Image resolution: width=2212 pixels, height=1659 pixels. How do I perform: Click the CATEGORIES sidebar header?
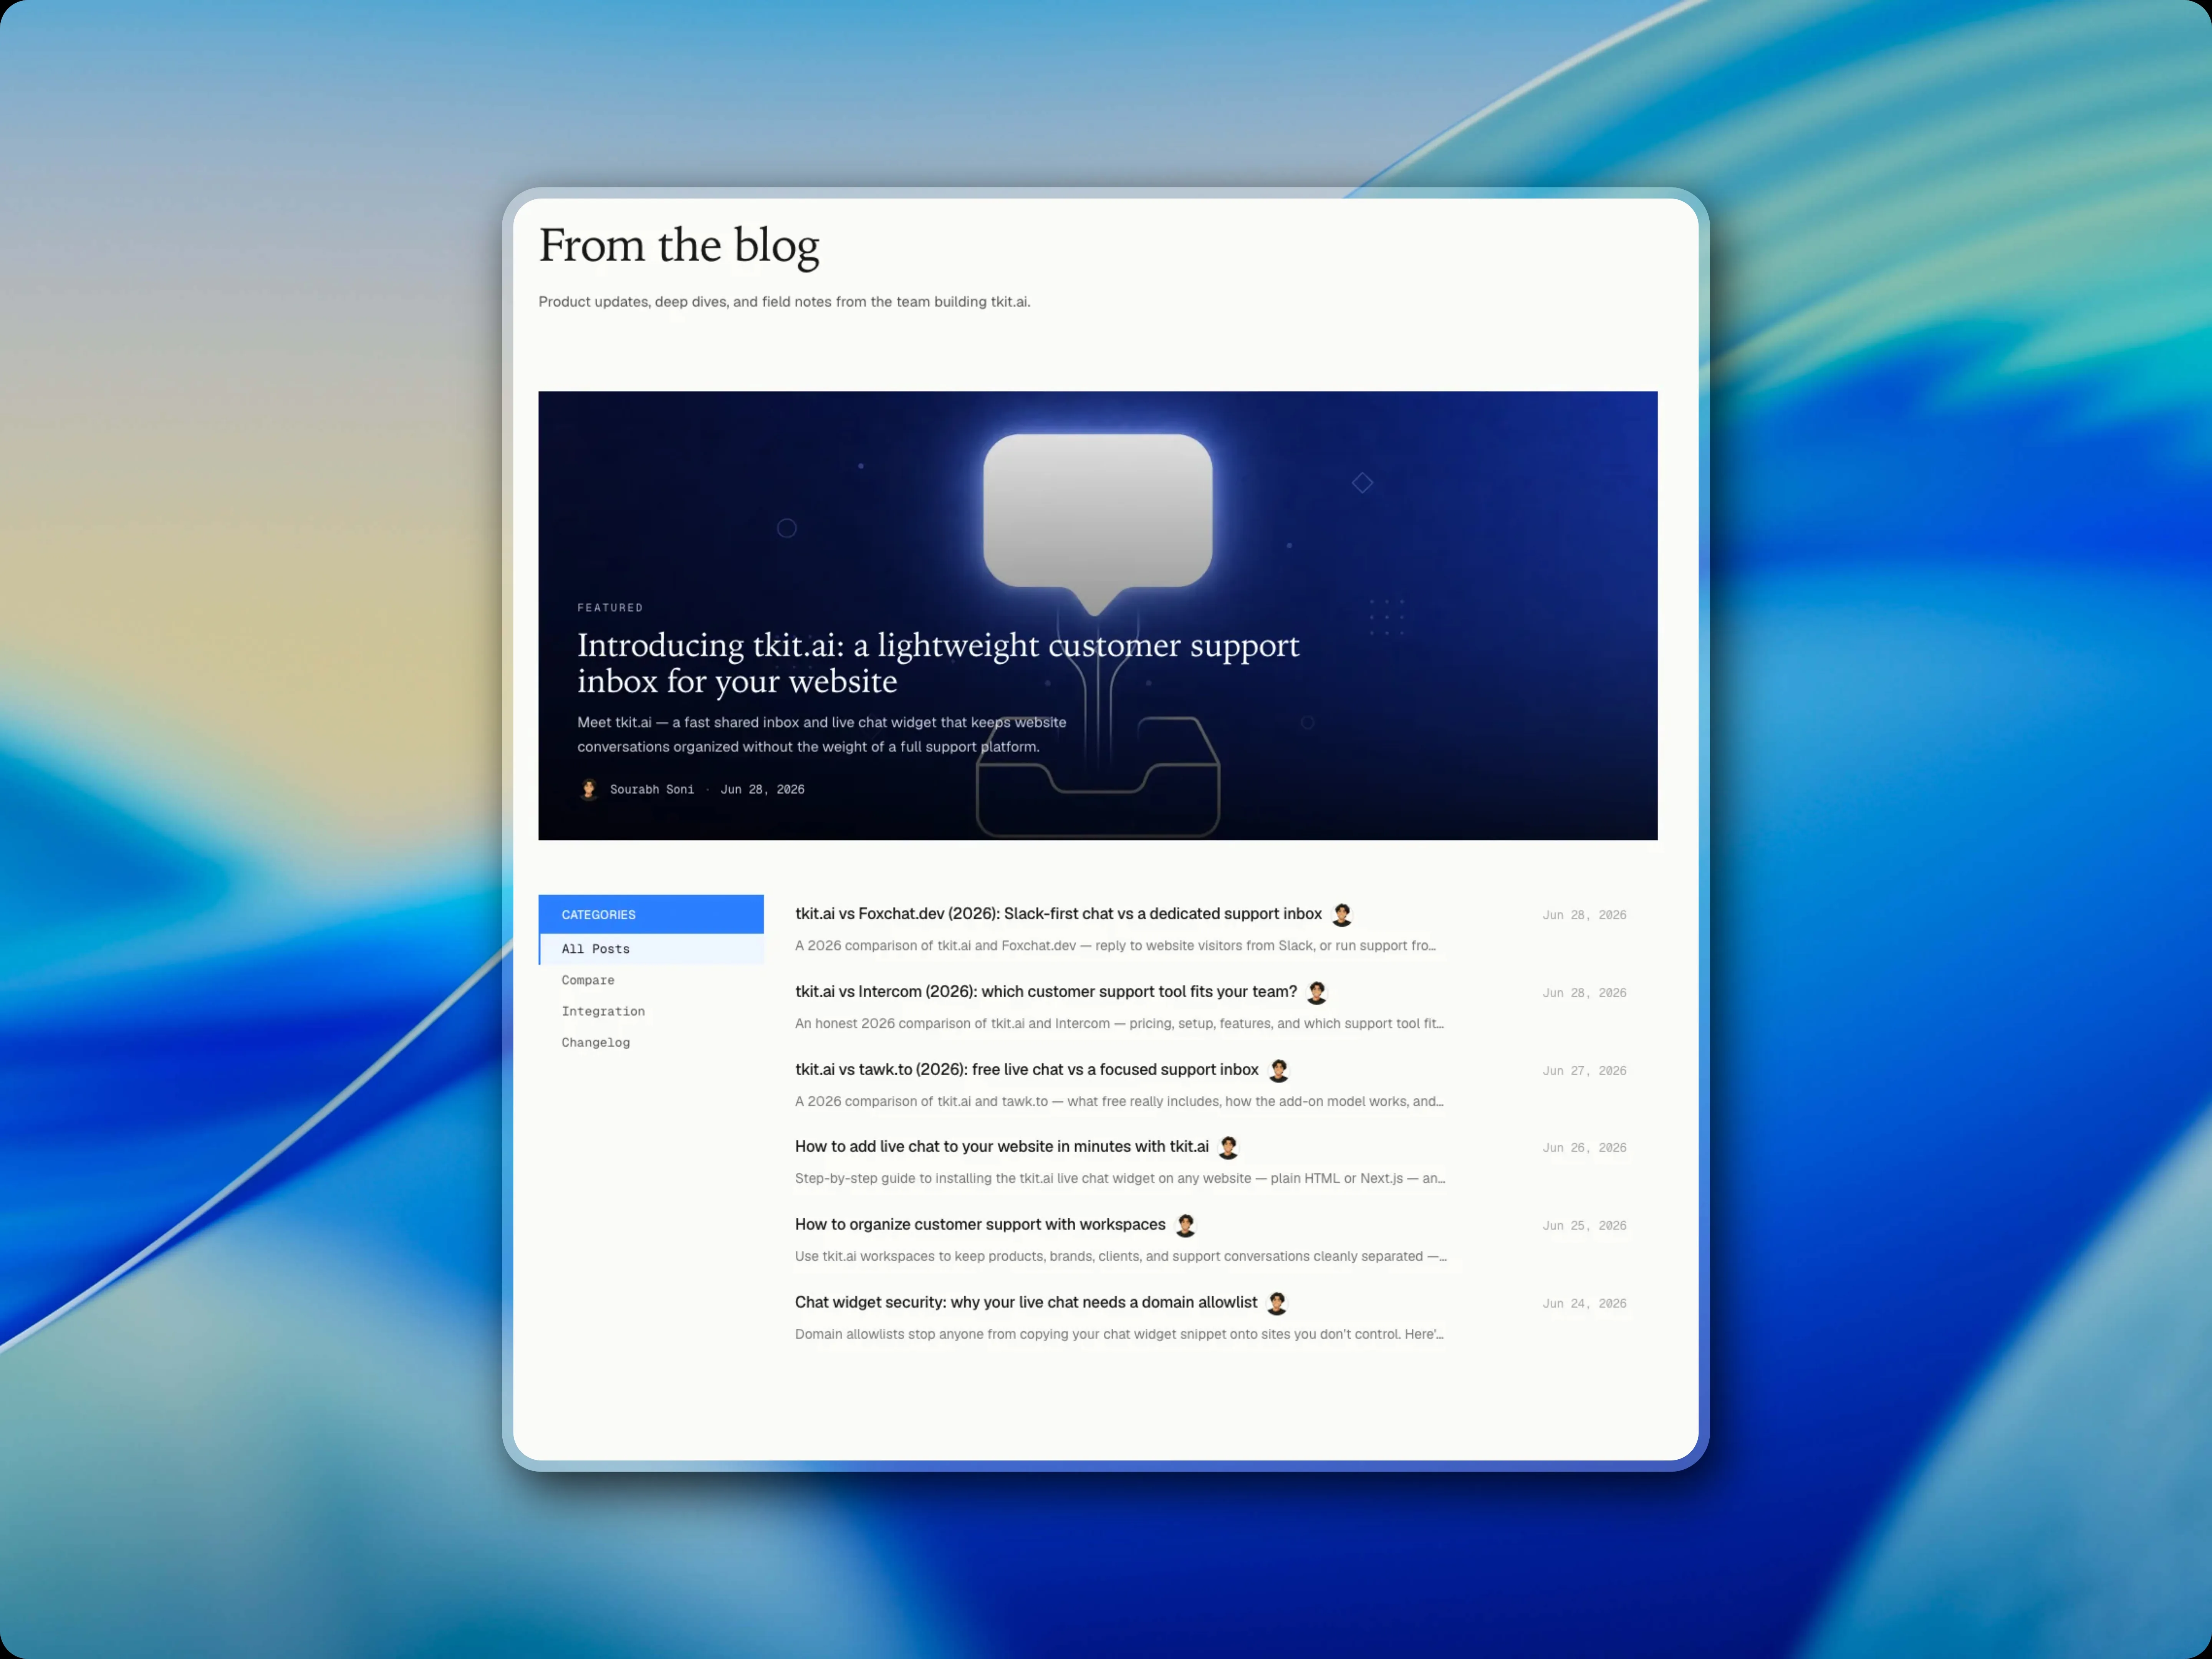651,914
